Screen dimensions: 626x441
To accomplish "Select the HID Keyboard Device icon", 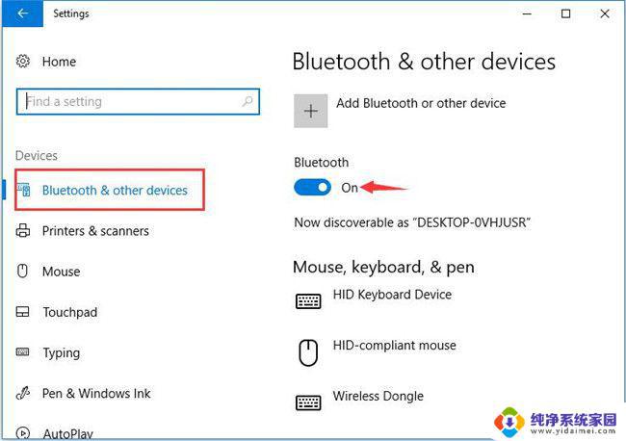I will pyautogui.click(x=308, y=301).
